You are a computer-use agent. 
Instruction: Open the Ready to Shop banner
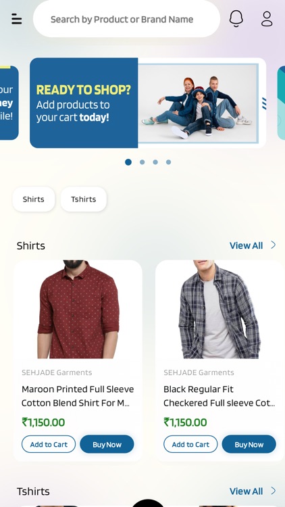(148, 103)
